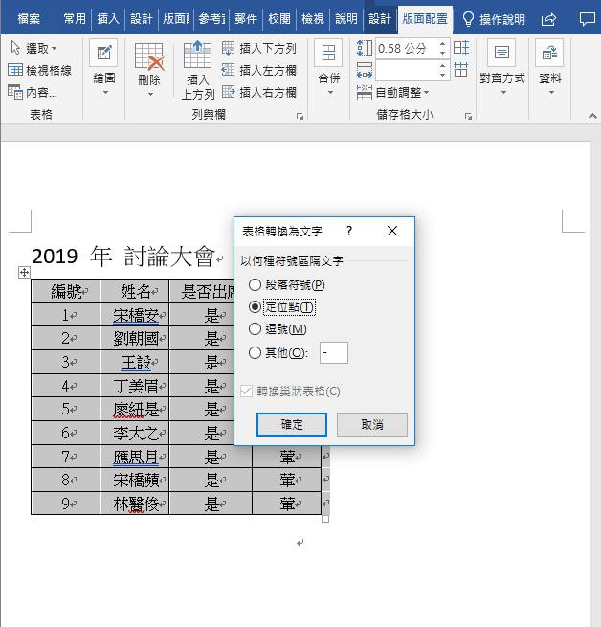Click the empty column width field
601x627 pixels.
coord(406,71)
